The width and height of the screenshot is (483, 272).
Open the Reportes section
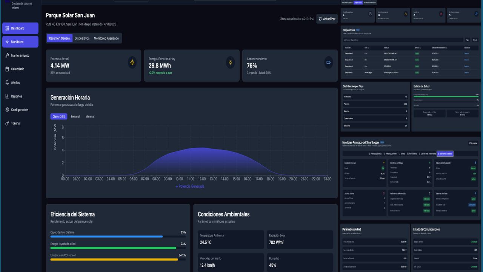20,96
